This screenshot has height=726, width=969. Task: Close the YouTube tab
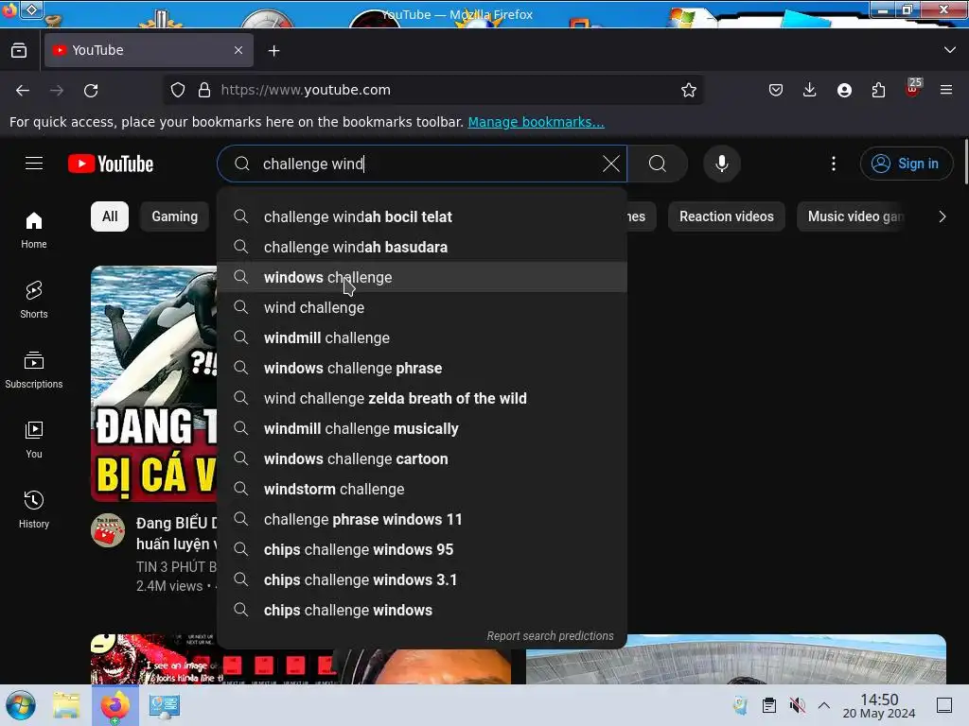click(238, 50)
